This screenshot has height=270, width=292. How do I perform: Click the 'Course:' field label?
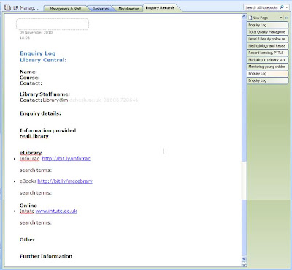(30, 78)
